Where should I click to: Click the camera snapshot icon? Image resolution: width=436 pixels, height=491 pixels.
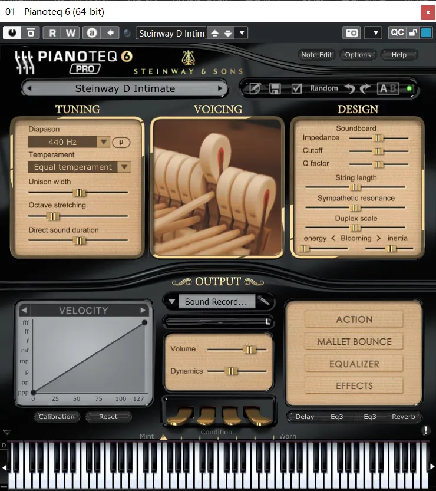point(352,33)
